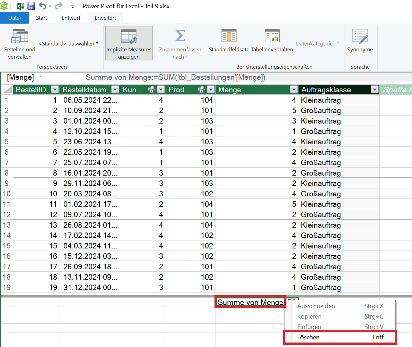Select the Bestelldatum column header
Viewport: 412px width, 347px height.
pos(84,90)
